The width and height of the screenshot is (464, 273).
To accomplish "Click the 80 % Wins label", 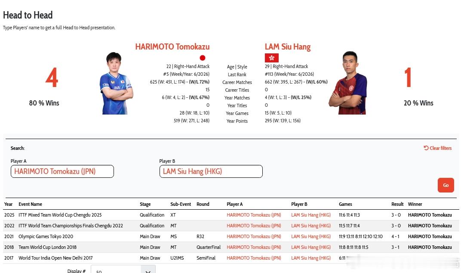I will [x=44, y=103].
